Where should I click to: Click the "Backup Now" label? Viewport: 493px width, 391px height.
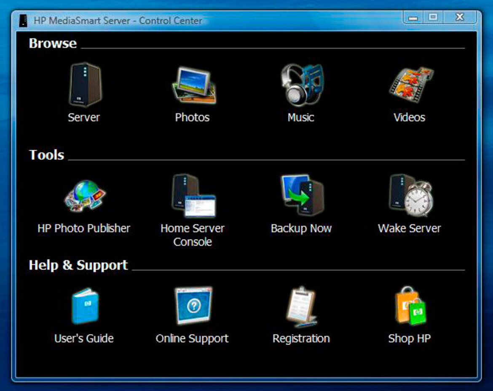click(x=301, y=228)
